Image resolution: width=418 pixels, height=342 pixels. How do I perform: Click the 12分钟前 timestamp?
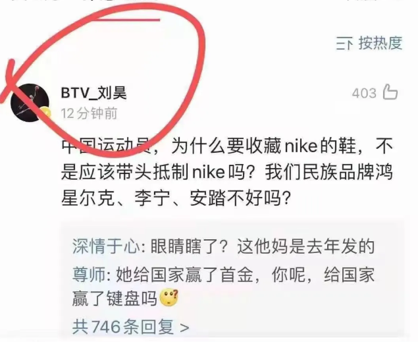(90, 113)
